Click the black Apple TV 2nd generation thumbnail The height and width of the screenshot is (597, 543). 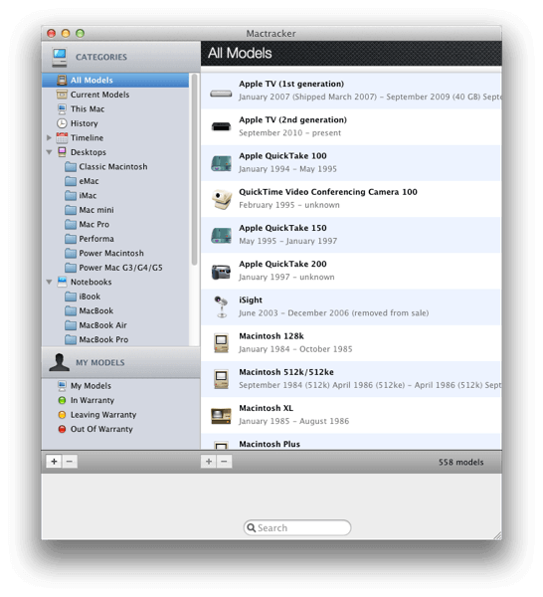pyautogui.click(x=221, y=126)
